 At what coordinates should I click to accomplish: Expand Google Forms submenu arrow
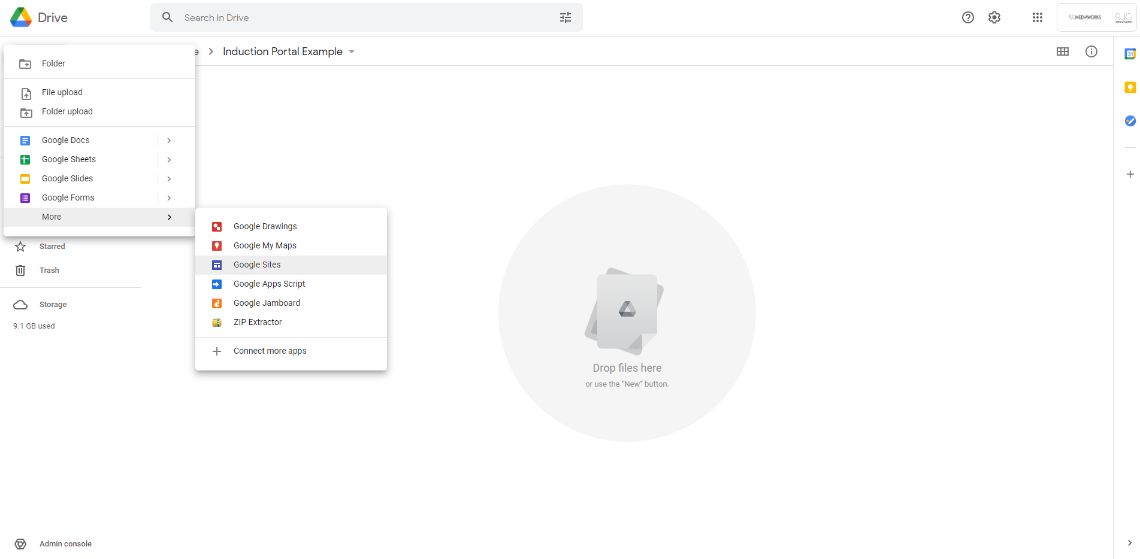[169, 198]
